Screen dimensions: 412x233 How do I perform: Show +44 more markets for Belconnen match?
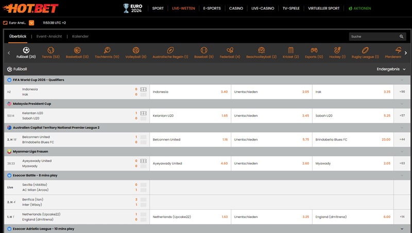(x=402, y=139)
